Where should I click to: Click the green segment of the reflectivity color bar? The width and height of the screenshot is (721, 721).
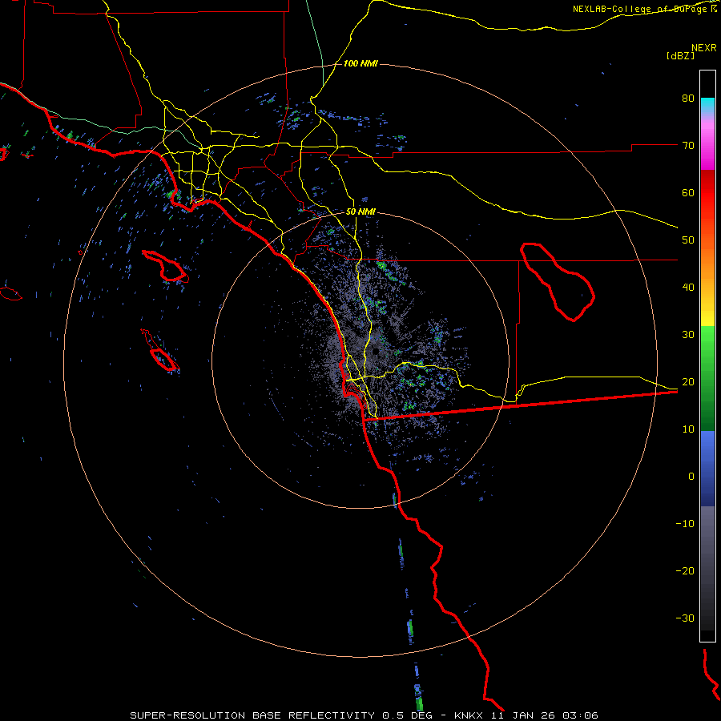707,379
